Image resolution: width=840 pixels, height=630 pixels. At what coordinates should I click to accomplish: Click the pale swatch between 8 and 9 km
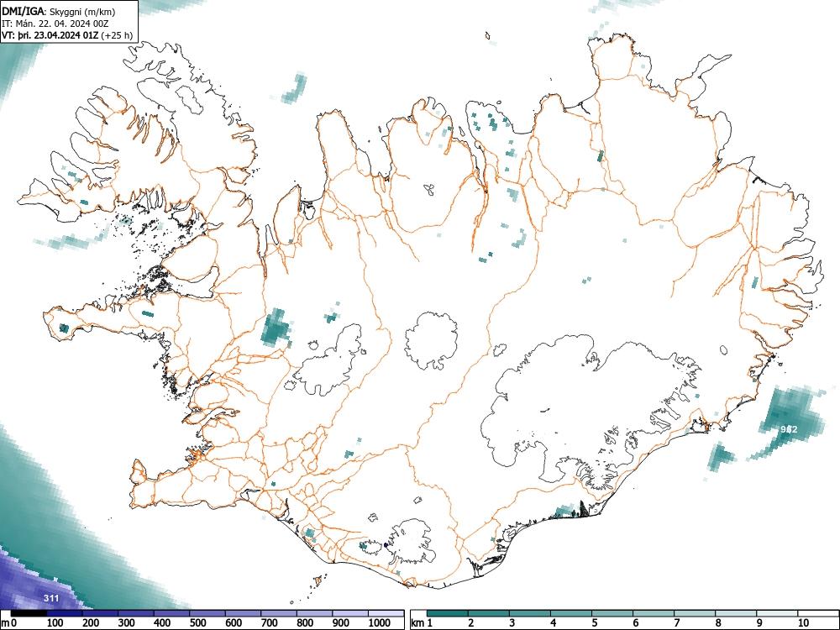point(736,613)
